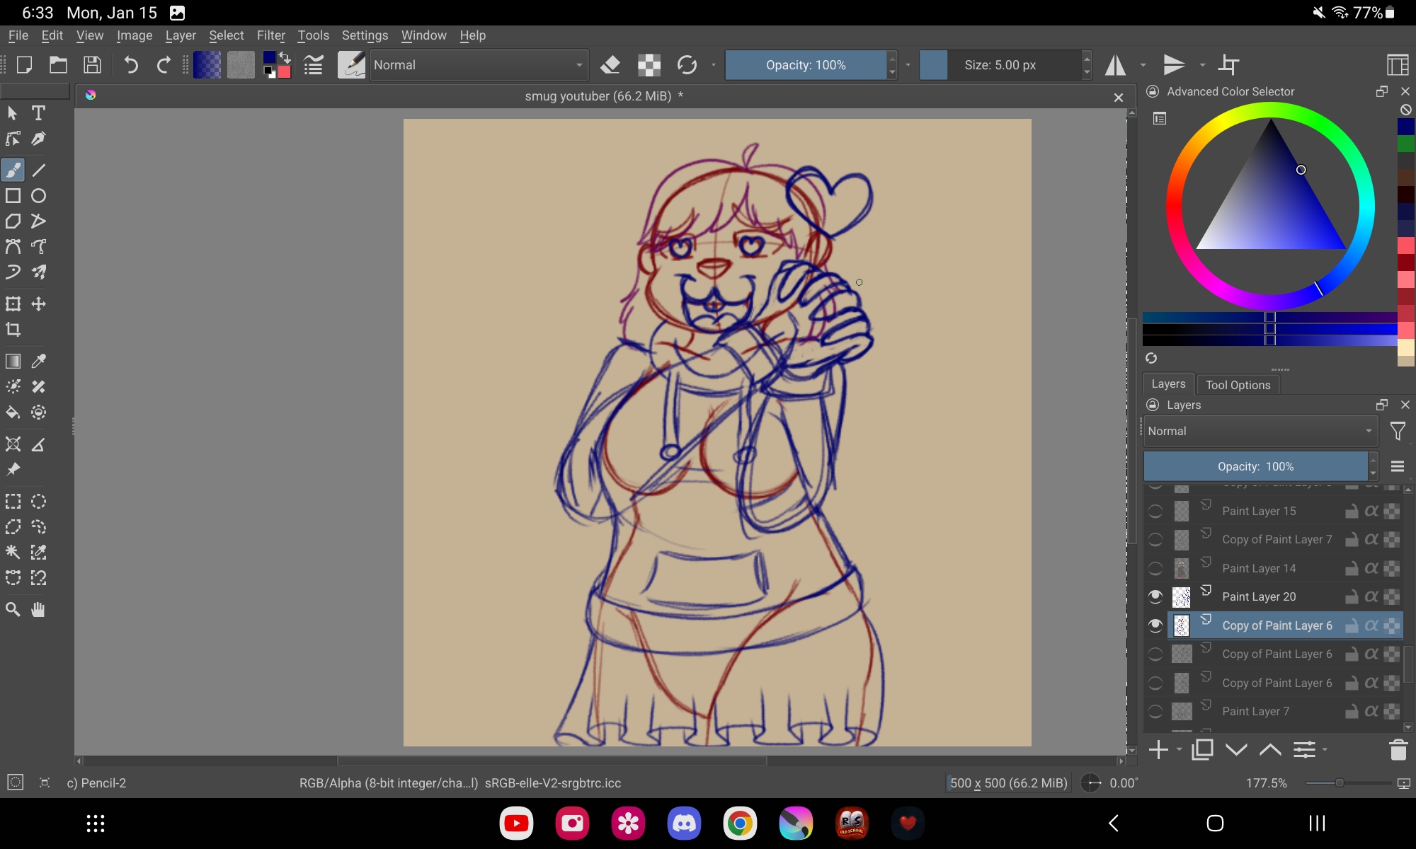Activate the Pan hand tool
The image size is (1416, 849).
[x=39, y=609]
